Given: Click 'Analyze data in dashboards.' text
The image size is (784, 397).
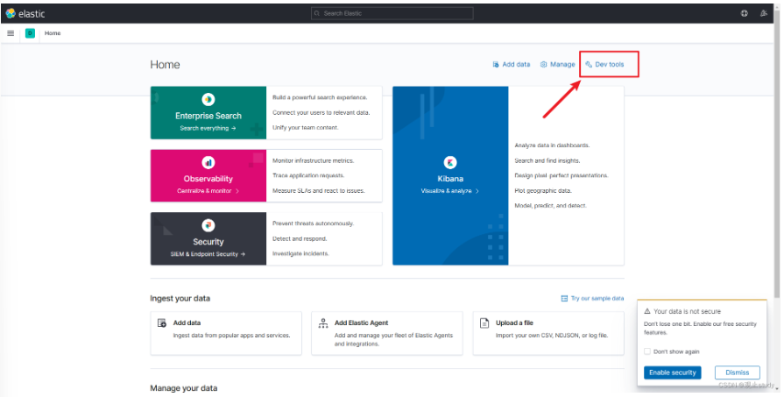Looking at the screenshot, I should coord(552,145).
